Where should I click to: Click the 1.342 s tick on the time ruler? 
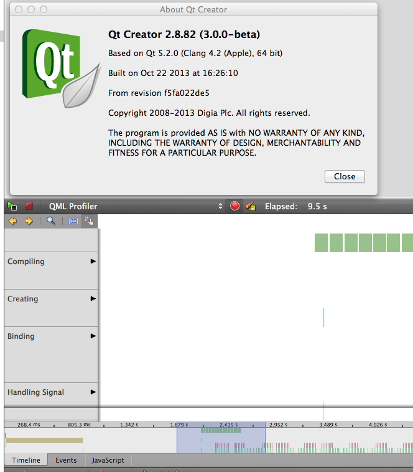pyautogui.click(x=129, y=425)
